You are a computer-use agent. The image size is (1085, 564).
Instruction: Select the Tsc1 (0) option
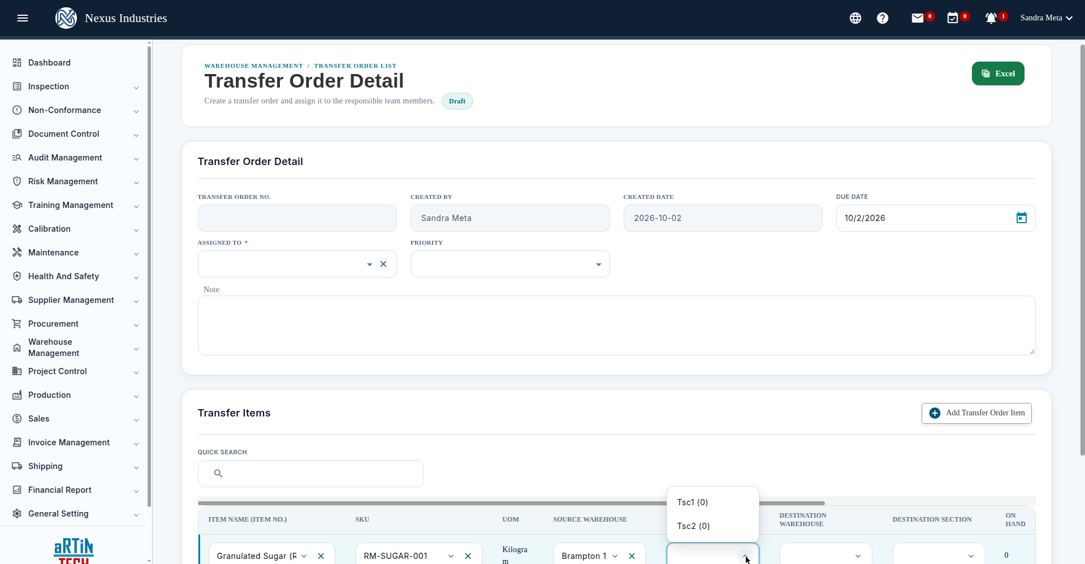(x=712, y=502)
